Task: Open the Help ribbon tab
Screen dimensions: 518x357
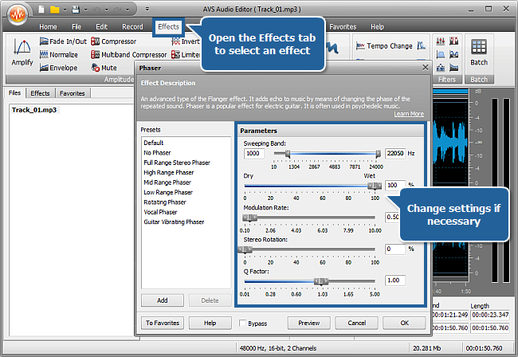Action: 377,27
